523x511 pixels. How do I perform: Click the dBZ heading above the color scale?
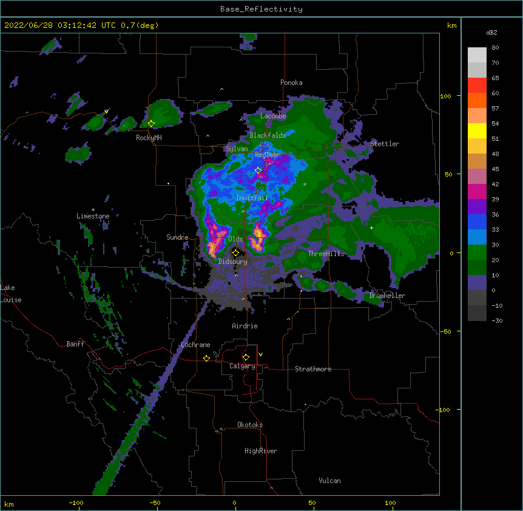pos(491,32)
